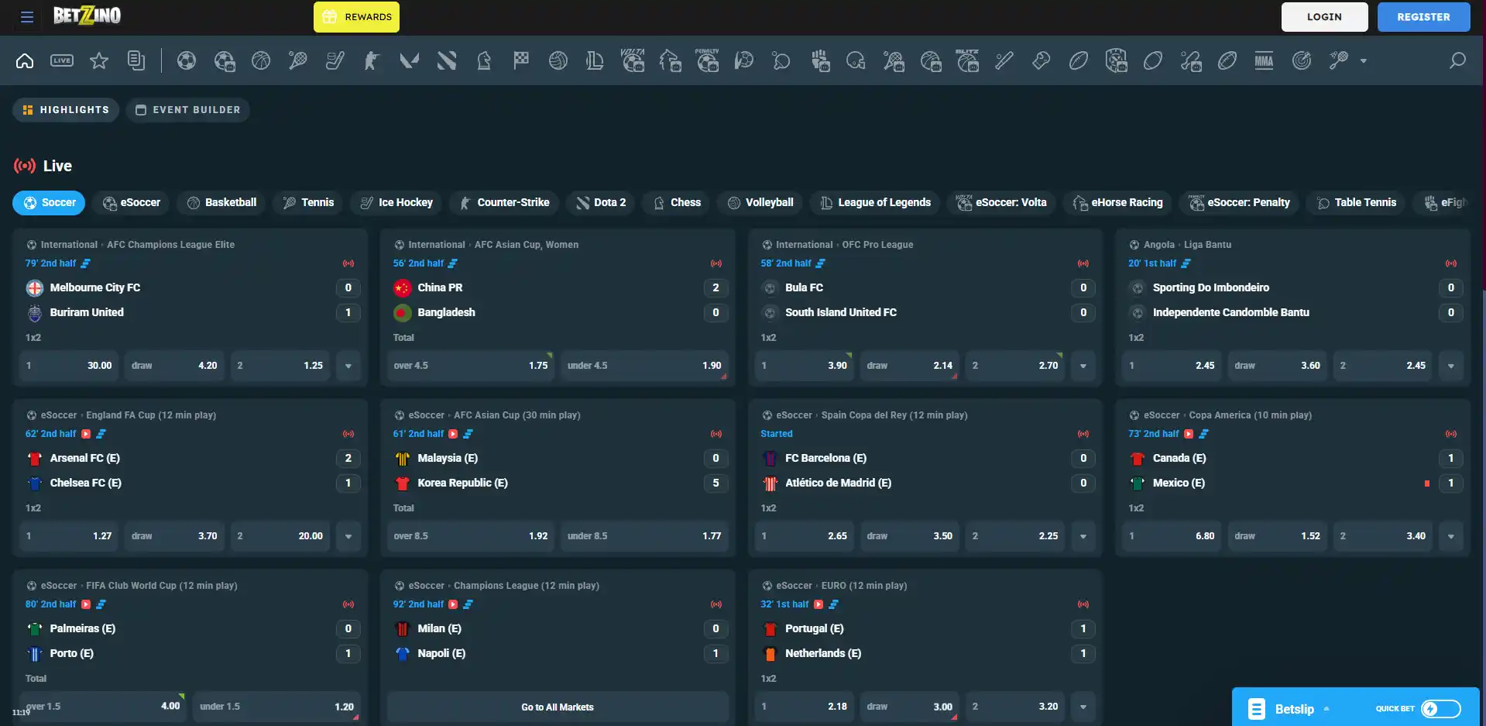Expand more markets for Sporting Do Imbondeiro match

[1451, 366]
